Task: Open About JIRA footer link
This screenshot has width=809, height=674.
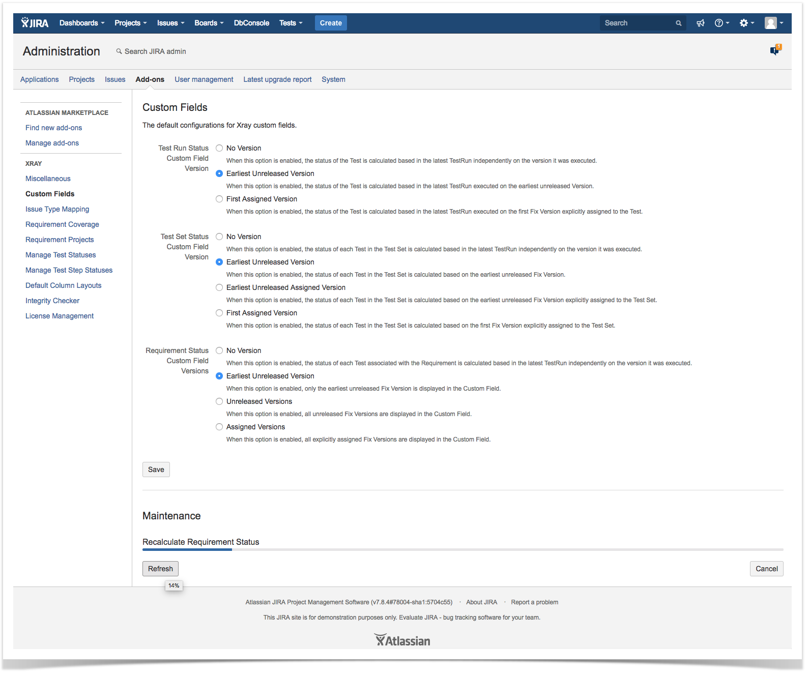Action: (x=481, y=602)
